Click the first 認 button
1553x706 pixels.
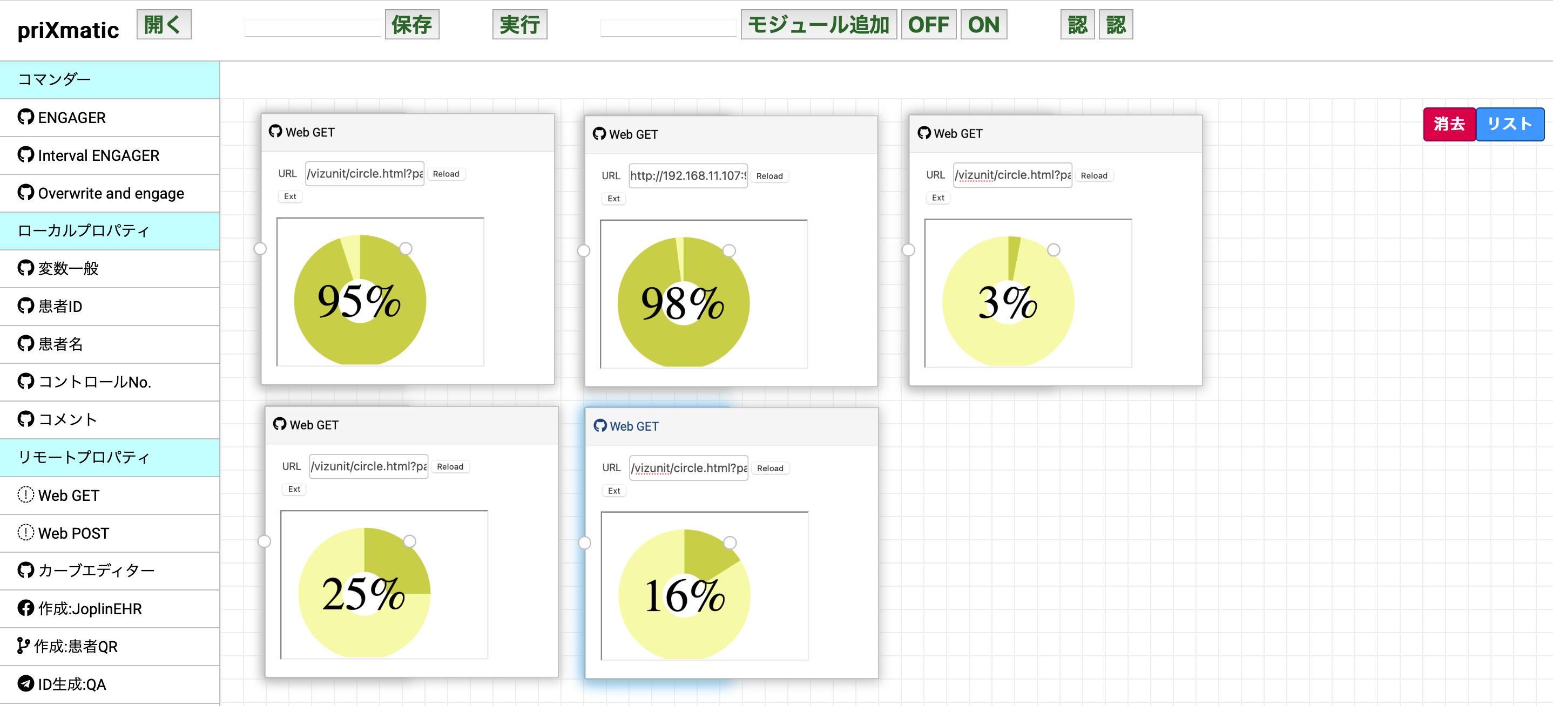point(1077,25)
